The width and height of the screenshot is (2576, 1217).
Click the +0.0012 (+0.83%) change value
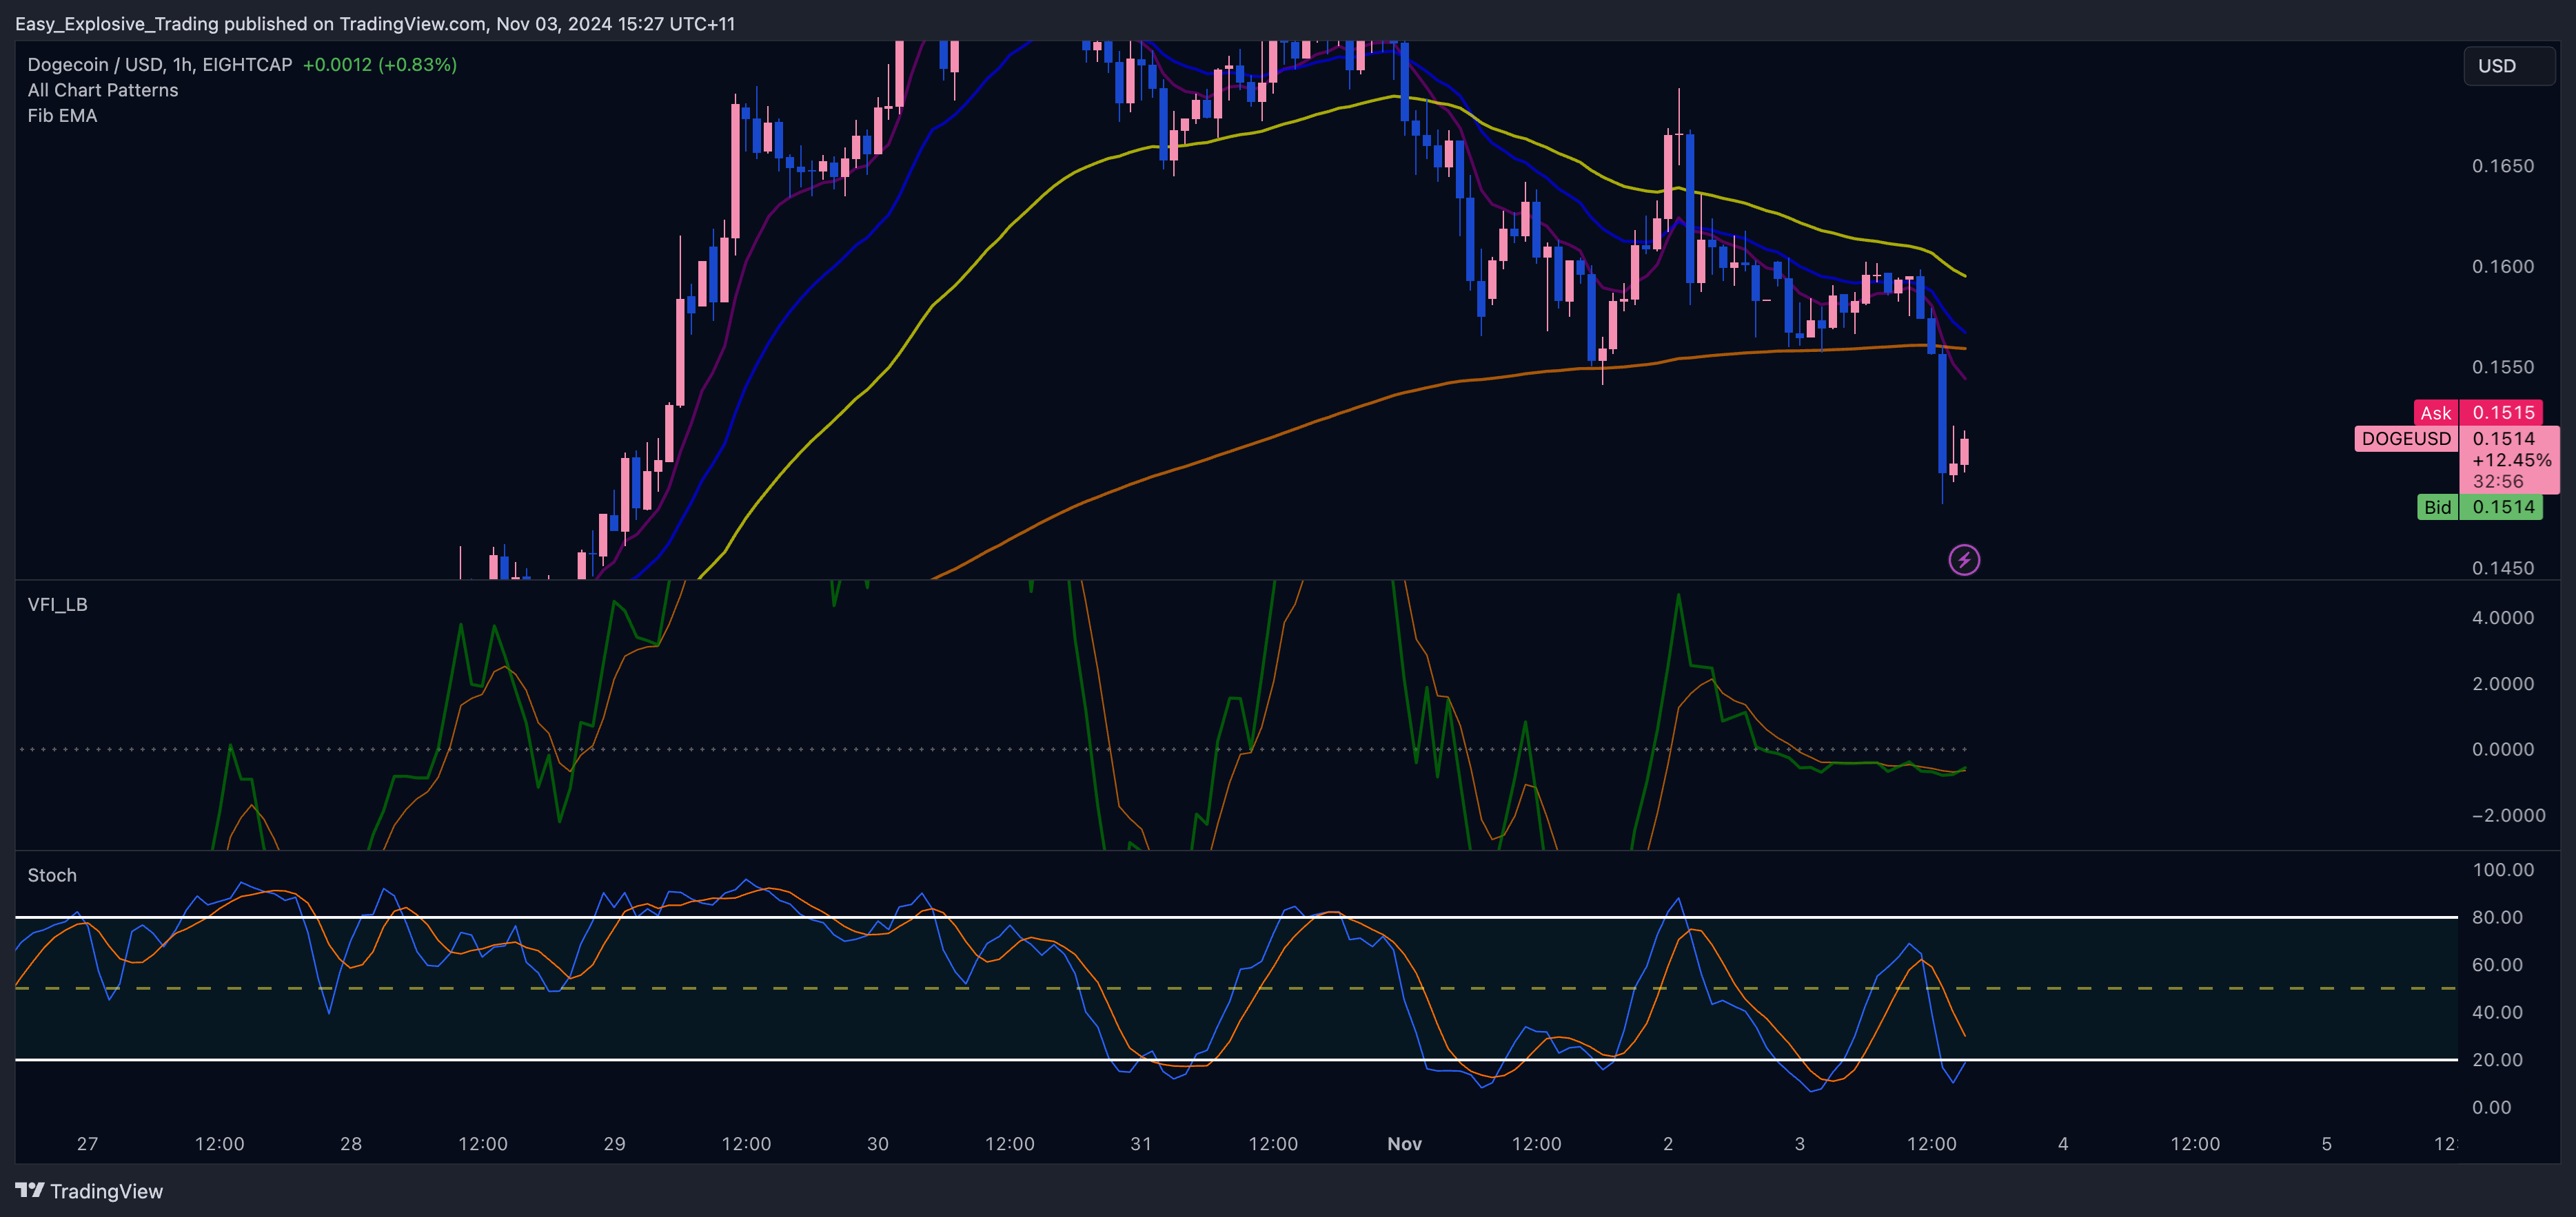click(x=380, y=65)
